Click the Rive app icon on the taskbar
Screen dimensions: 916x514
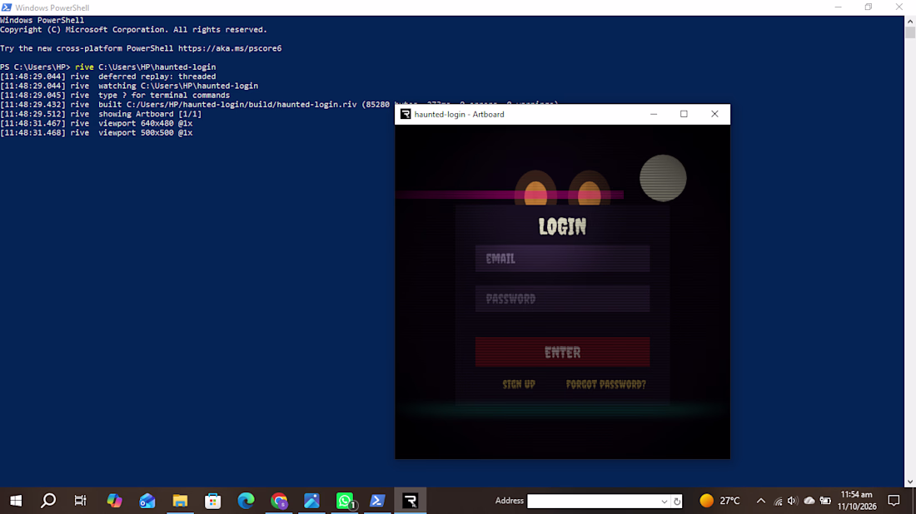tap(410, 501)
